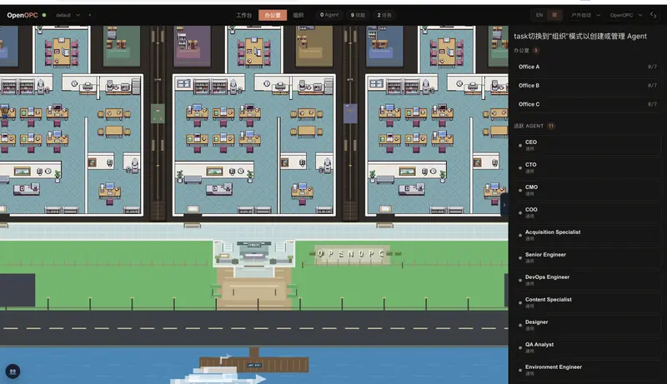This screenshot has height=384, width=667.
Task: Click the entrance building on the lawn
Action: [x=254, y=253]
